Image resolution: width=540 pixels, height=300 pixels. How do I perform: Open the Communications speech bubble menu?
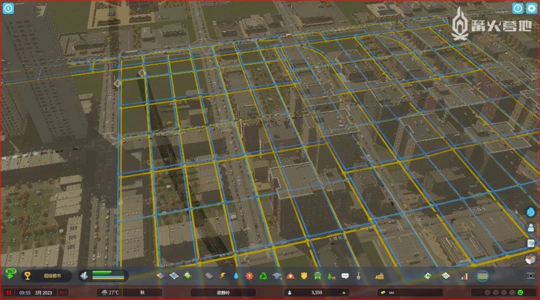(345, 276)
